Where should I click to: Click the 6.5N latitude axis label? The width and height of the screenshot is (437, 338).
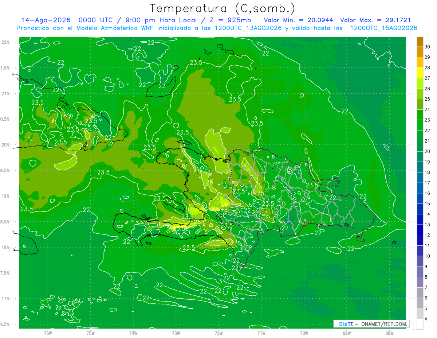[6, 325]
